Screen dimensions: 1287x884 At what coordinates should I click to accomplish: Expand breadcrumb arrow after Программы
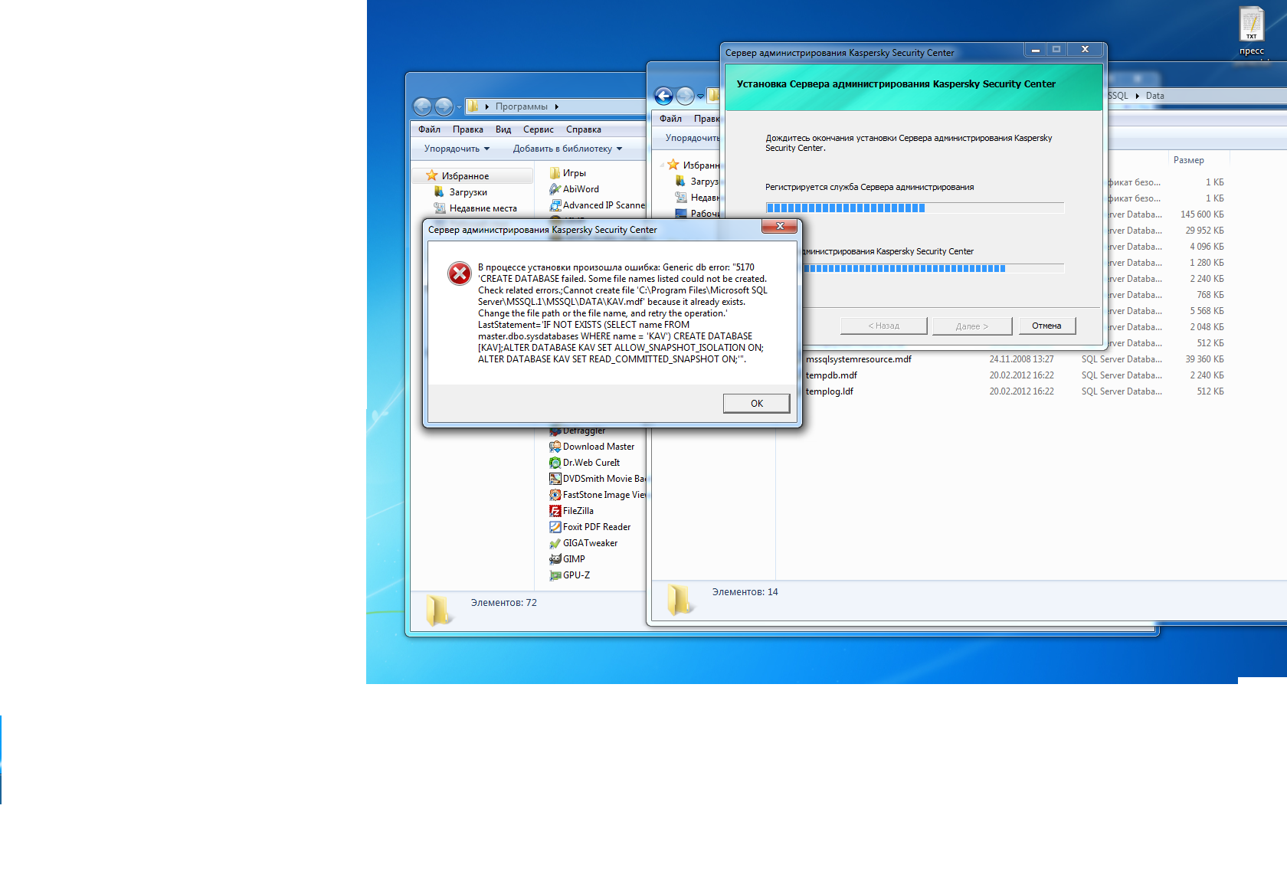[x=557, y=106]
